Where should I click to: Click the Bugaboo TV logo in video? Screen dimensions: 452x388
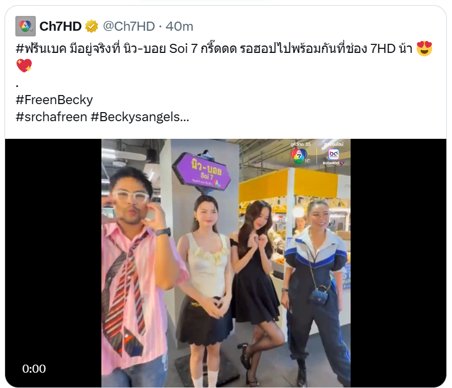[334, 156]
